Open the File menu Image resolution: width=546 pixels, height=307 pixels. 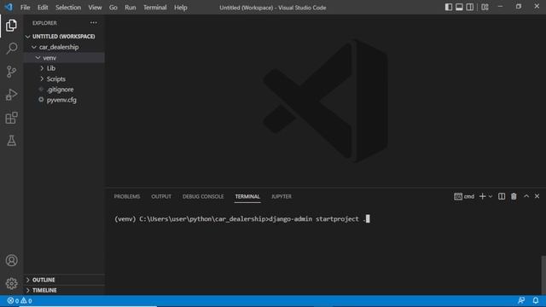(x=25, y=8)
